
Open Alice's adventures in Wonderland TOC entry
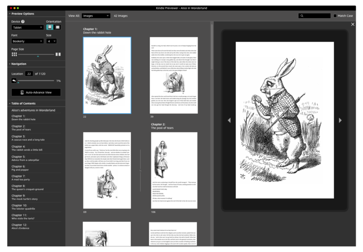33,110
